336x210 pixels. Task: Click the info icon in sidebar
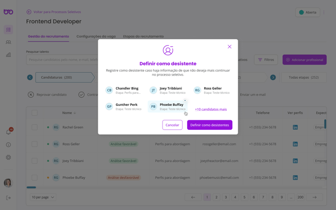(x=9, y=145)
